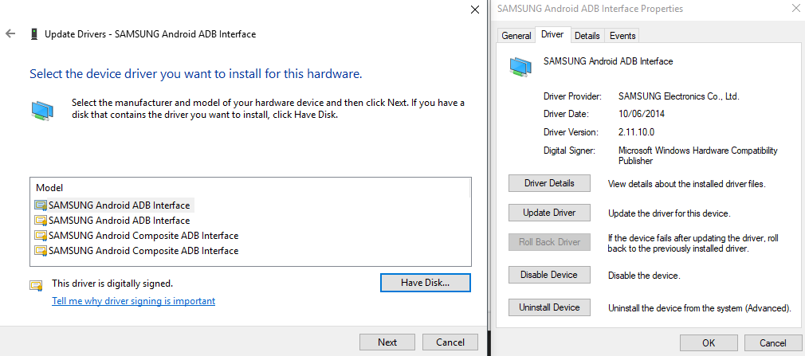
Task: Open 'Tell me why driver signing is important'
Action: [x=133, y=301]
